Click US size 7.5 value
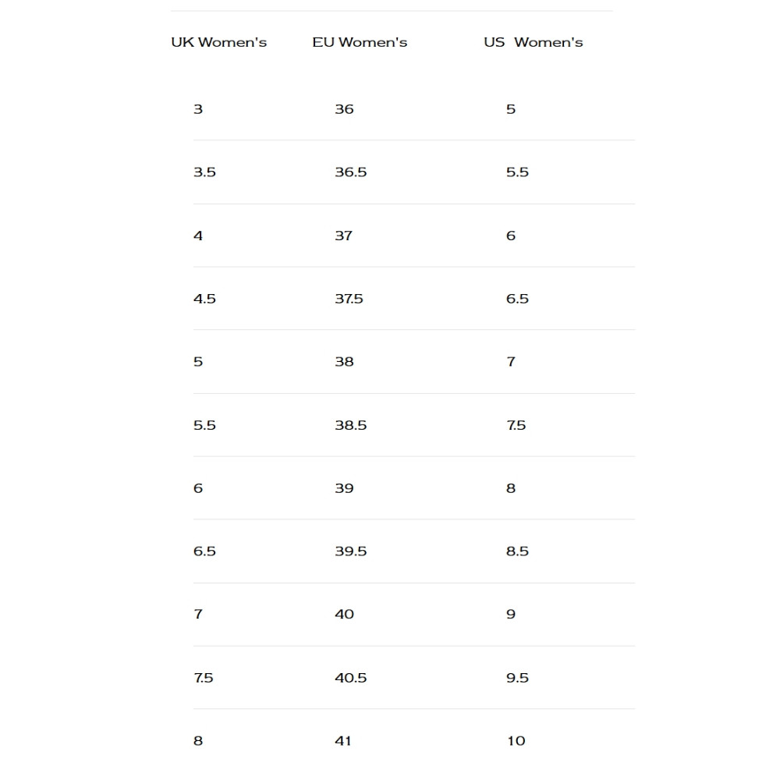Screen dimensions: 780x780 coord(516,425)
